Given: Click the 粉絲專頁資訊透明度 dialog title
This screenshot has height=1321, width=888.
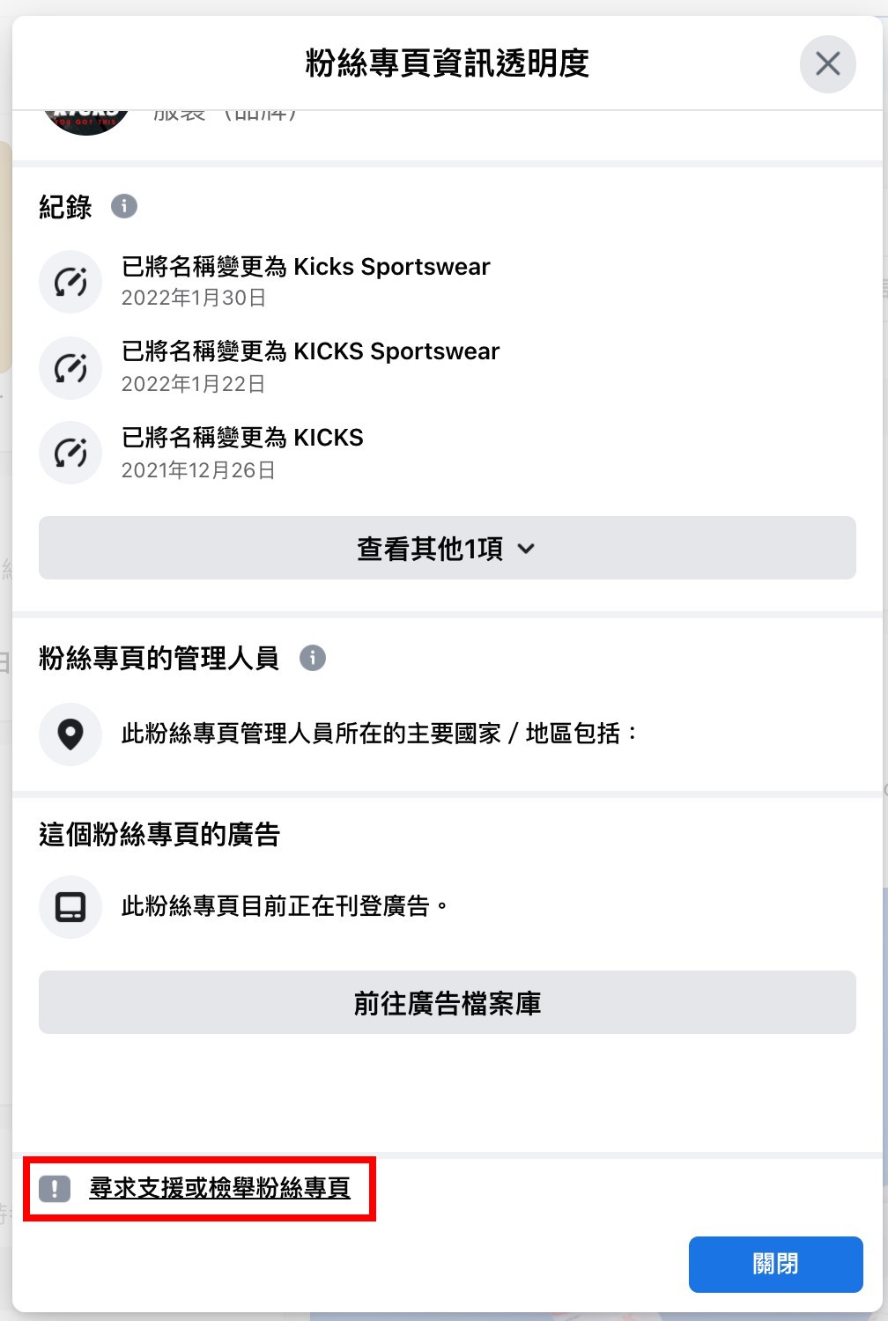Looking at the screenshot, I should pos(448,63).
